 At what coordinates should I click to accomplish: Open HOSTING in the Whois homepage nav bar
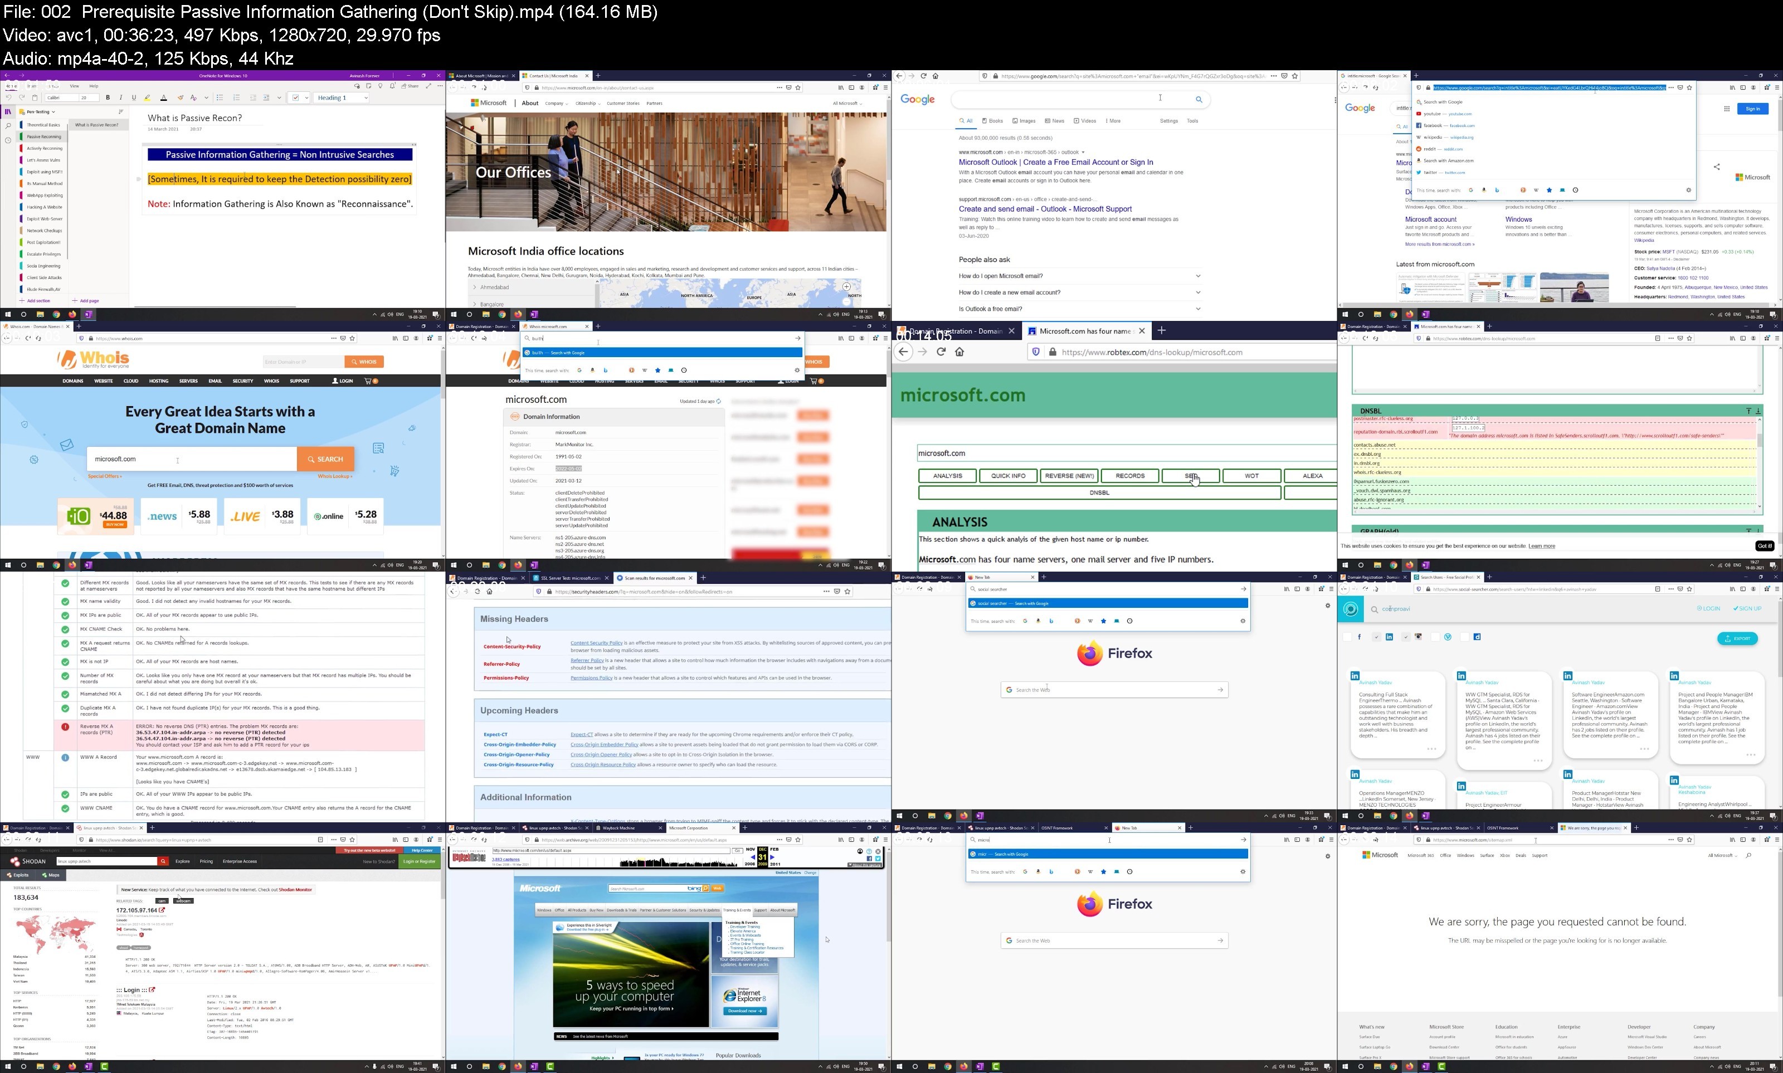[158, 381]
